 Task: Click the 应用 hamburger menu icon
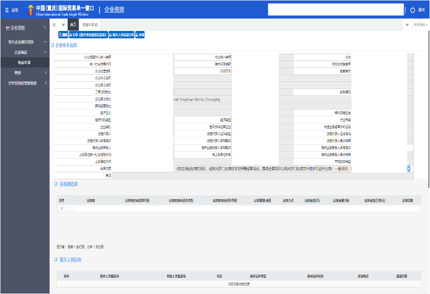point(7,10)
